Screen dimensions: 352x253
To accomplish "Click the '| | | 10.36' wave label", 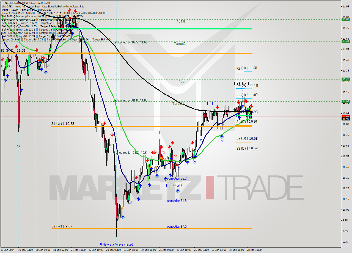I will point(172,186).
